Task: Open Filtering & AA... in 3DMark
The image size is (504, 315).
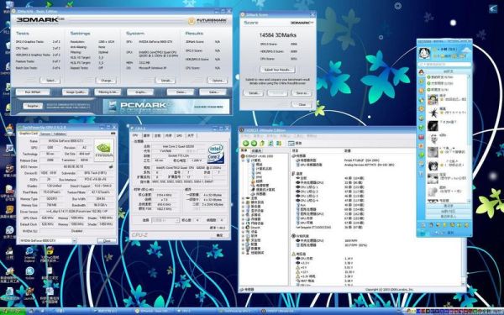Action: (108, 92)
